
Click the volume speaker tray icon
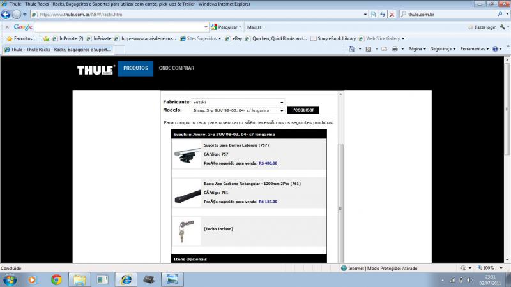pyautogui.click(x=469, y=280)
